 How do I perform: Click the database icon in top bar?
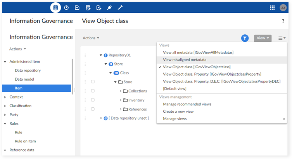(x=56, y=7)
